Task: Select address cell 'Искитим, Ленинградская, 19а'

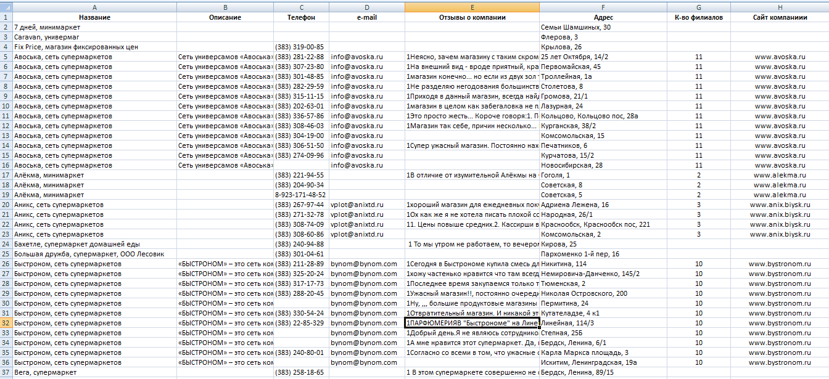Action: [603, 362]
